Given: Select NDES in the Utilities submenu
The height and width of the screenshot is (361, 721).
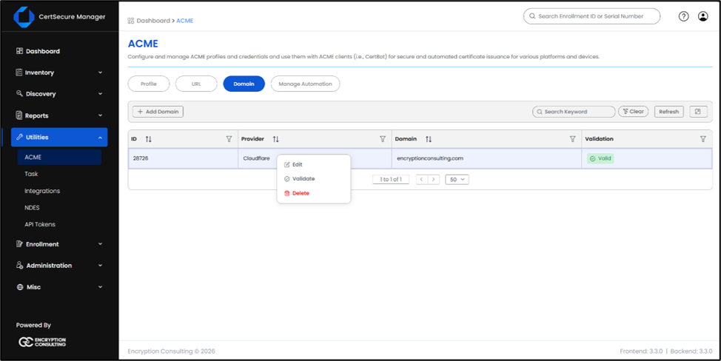Looking at the screenshot, I should [x=32, y=208].
